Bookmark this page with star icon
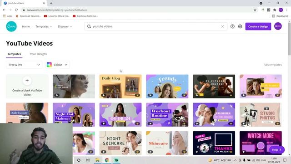 tap(255, 10)
